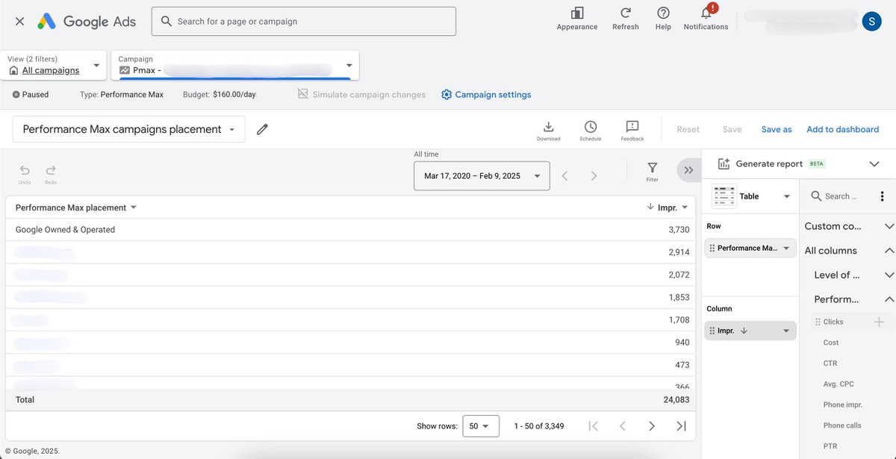This screenshot has width=896, height=459.
Task: Go to next results page
Action: pyautogui.click(x=651, y=425)
